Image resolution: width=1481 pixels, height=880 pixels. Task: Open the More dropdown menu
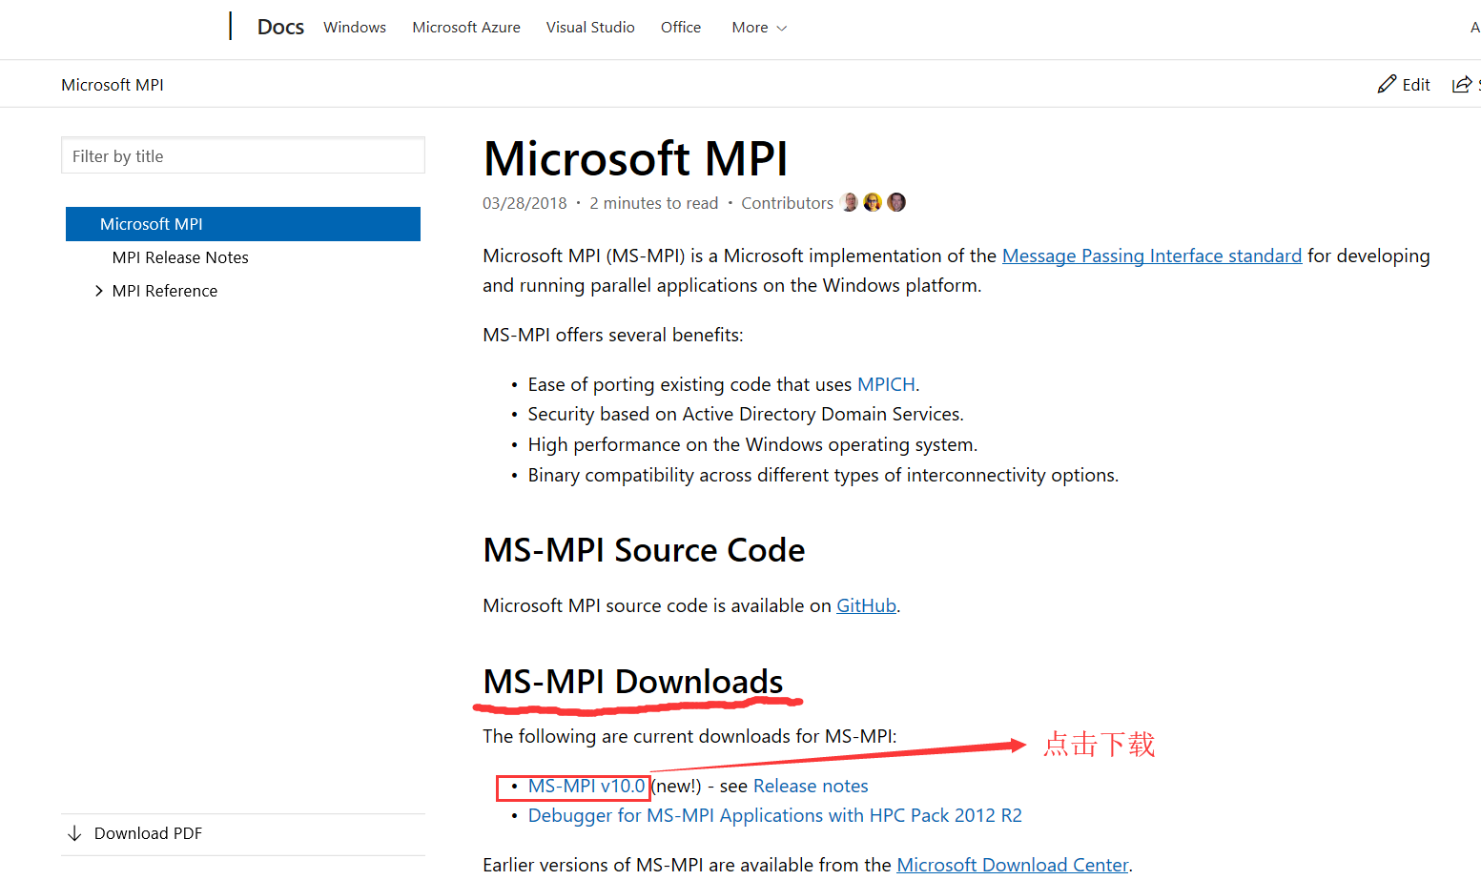click(x=759, y=28)
